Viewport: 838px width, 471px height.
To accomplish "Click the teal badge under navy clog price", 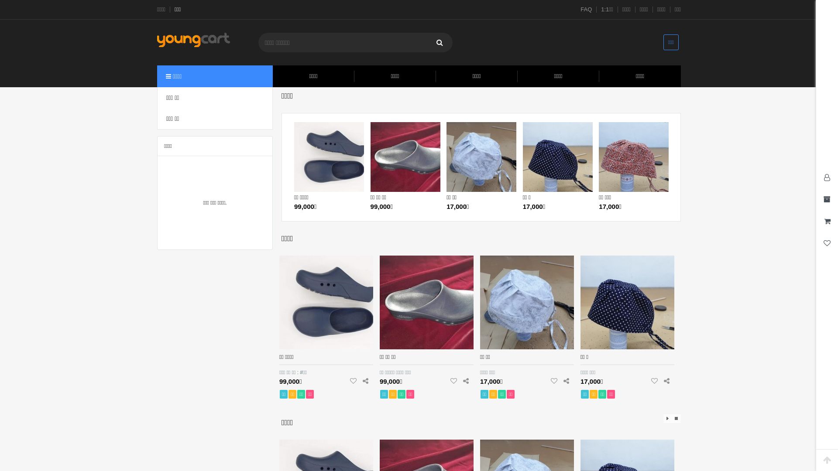I will [x=284, y=394].
